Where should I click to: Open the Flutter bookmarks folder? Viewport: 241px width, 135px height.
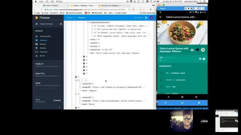pos(45,13)
